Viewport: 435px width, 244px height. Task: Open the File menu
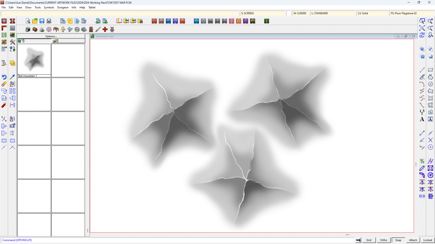[x=4, y=8]
